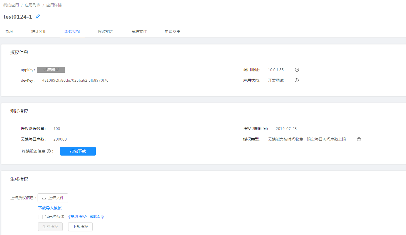Image resolution: width=406 pixels, height=235 pixels.
Task: Select the 申请商用 tab
Action: 172,31
